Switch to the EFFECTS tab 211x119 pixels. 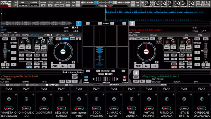(34, 85)
